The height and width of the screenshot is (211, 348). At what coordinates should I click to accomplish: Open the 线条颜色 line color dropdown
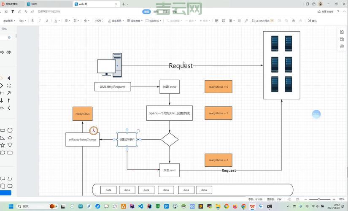point(115,20)
